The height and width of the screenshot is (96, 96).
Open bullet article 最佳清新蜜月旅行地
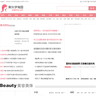point(44,79)
